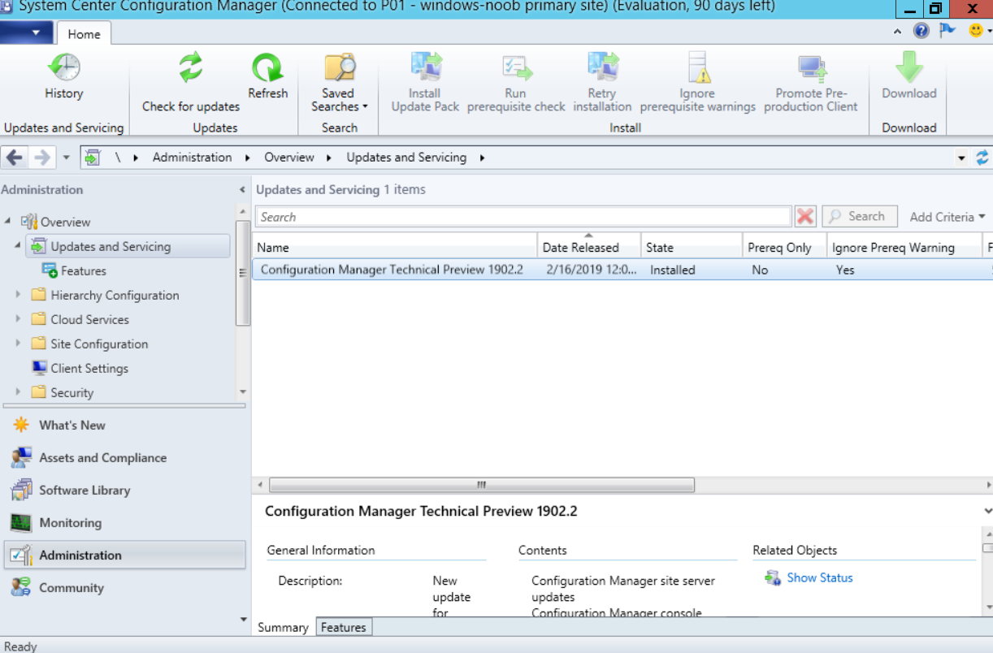Screen dimensions: 993x653
Task: Expand the Cloud Services folder
Action: coord(18,319)
